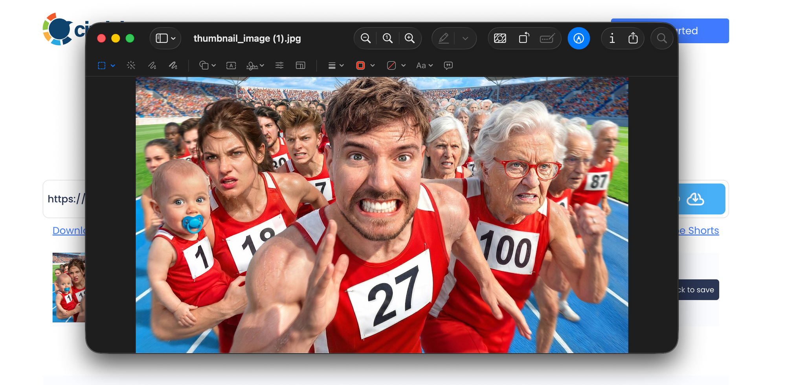Screen dimensions: 786x385
Task: Click the Zoom In magnifier icon
Action: [410, 38]
